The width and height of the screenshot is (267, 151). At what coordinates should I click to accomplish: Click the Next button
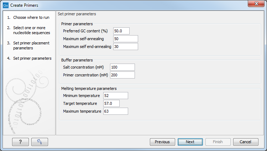[190, 142]
